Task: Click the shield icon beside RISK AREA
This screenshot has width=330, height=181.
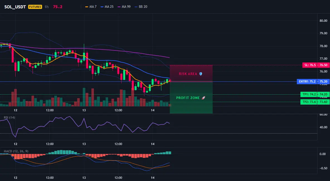Action: click(201, 74)
